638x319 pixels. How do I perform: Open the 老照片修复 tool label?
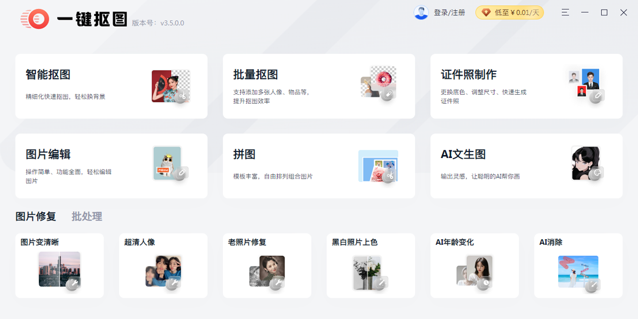[x=247, y=242]
